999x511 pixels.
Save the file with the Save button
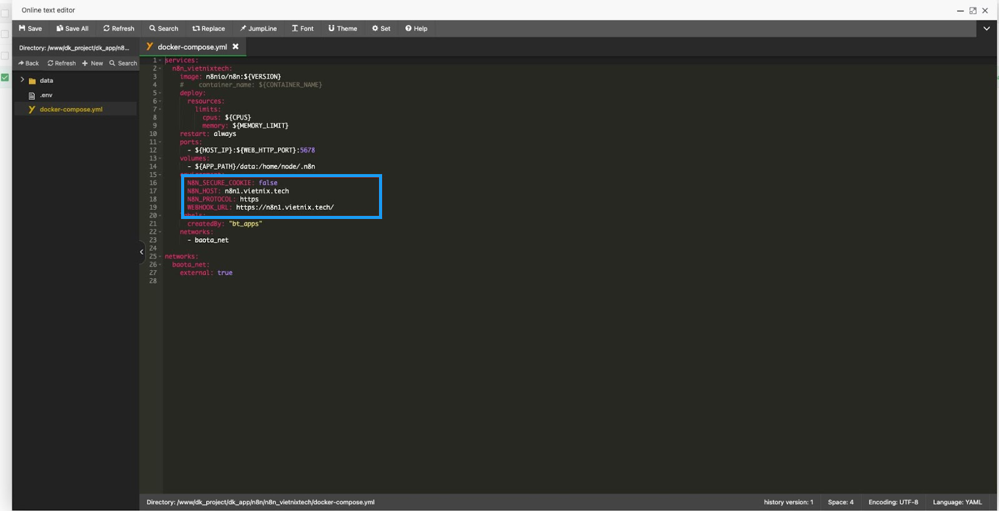pyautogui.click(x=30, y=29)
